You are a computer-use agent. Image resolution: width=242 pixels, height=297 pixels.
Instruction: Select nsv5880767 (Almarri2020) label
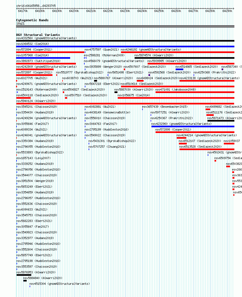[x=113, y=78]
